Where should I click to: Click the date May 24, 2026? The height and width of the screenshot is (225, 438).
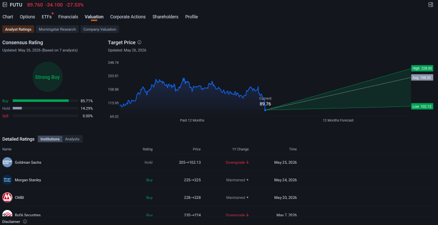click(x=286, y=180)
